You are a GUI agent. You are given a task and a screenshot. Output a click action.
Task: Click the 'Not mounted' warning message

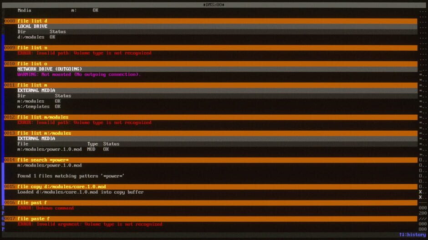point(79,74)
